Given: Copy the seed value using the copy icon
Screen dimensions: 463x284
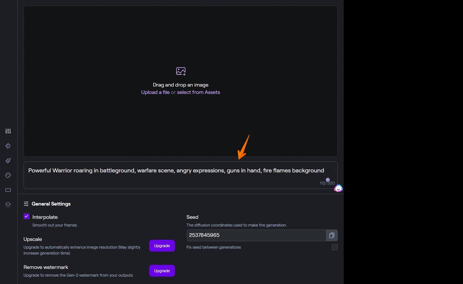Looking at the screenshot, I should [x=332, y=235].
